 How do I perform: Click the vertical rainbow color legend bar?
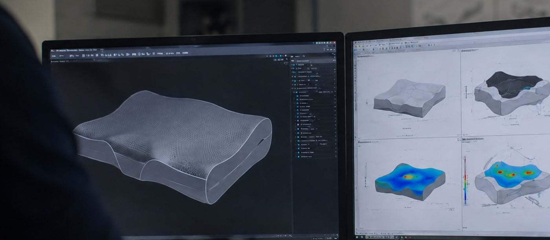(x=465, y=181)
